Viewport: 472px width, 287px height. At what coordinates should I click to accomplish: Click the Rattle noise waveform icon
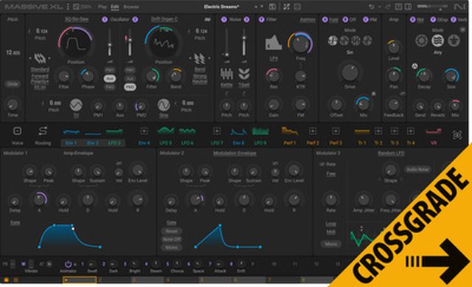(226, 74)
